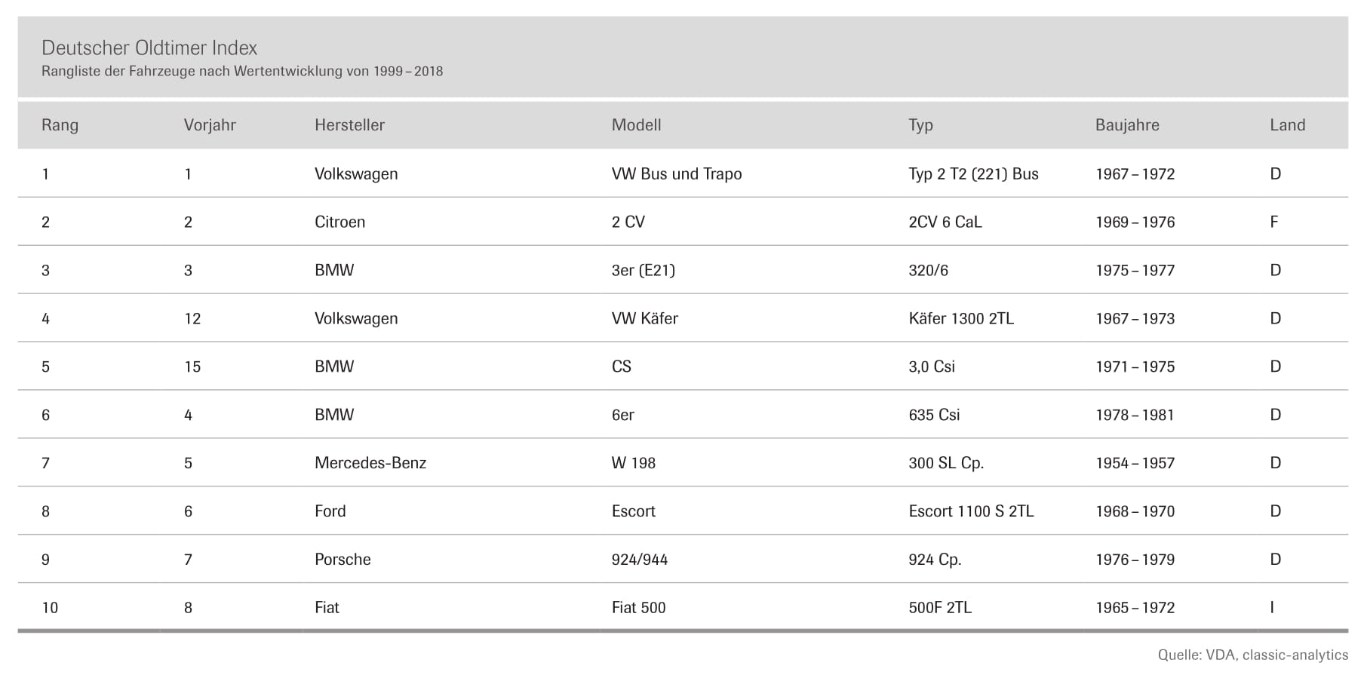
Task: Click the 3,0 Csi type cell
Action: pyautogui.click(x=932, y=367)
